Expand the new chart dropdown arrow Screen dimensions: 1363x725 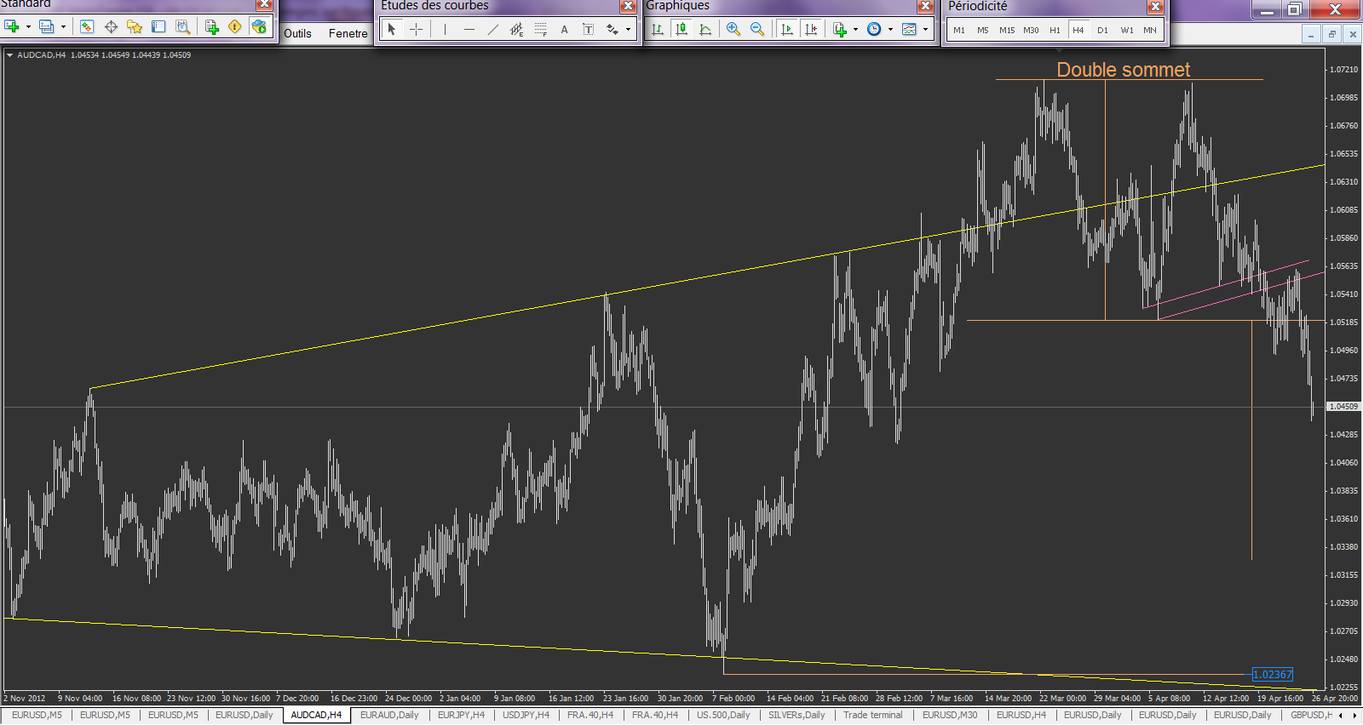click(28, 27)
